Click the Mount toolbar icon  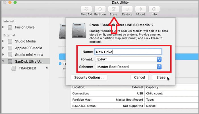141,9
